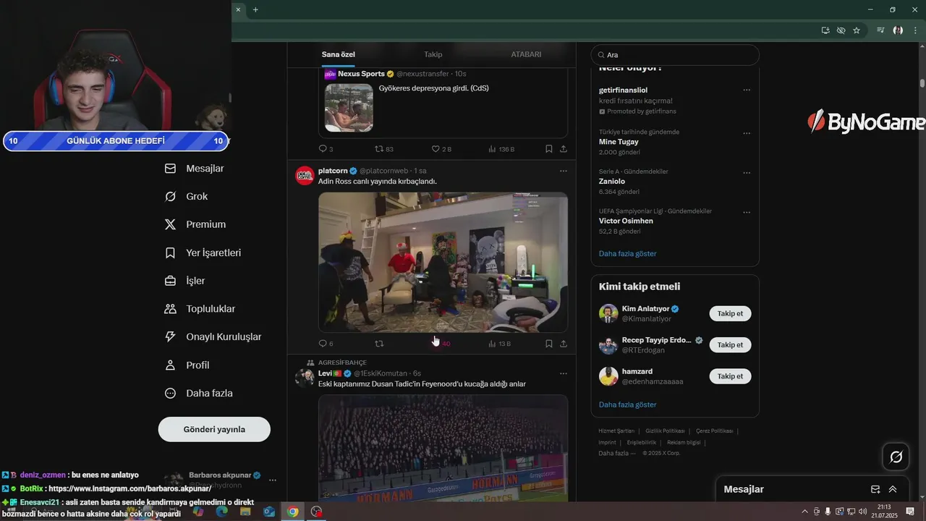Click the Gönderi yayınla button
This screenshot has height=521, width=926.
coord(214,429)
